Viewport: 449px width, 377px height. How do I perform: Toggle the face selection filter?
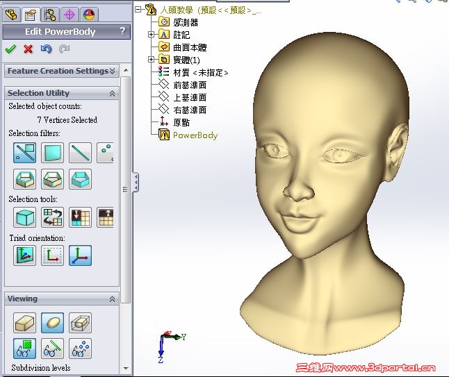(x=52, y=153)
